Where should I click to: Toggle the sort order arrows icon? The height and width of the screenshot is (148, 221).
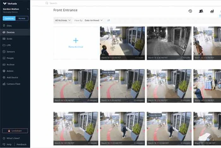108,20
